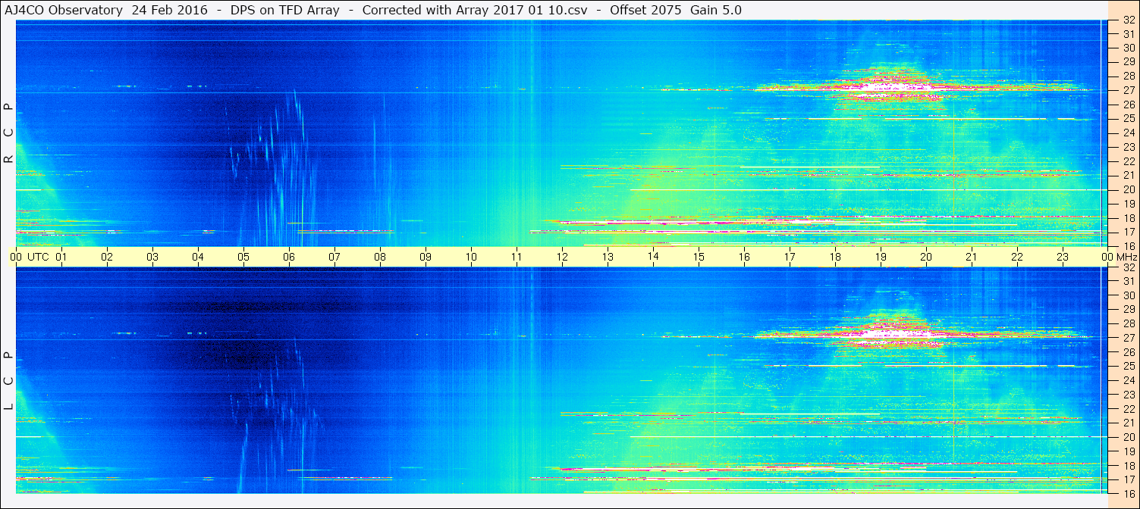Click the 13 hour mark on the time axis
1140x509 pixels.
click(608, 257)
